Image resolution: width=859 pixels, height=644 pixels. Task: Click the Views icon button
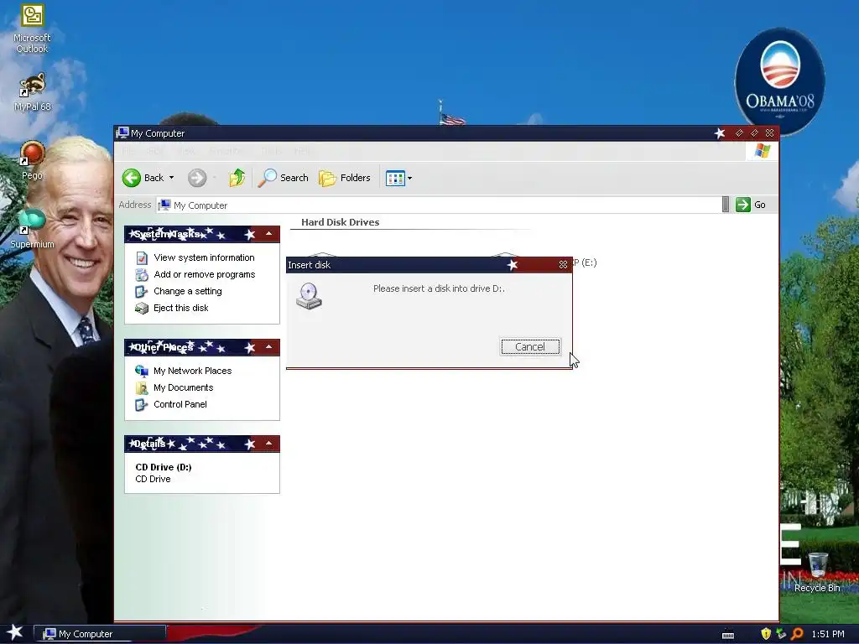click(x=395, y=178)
